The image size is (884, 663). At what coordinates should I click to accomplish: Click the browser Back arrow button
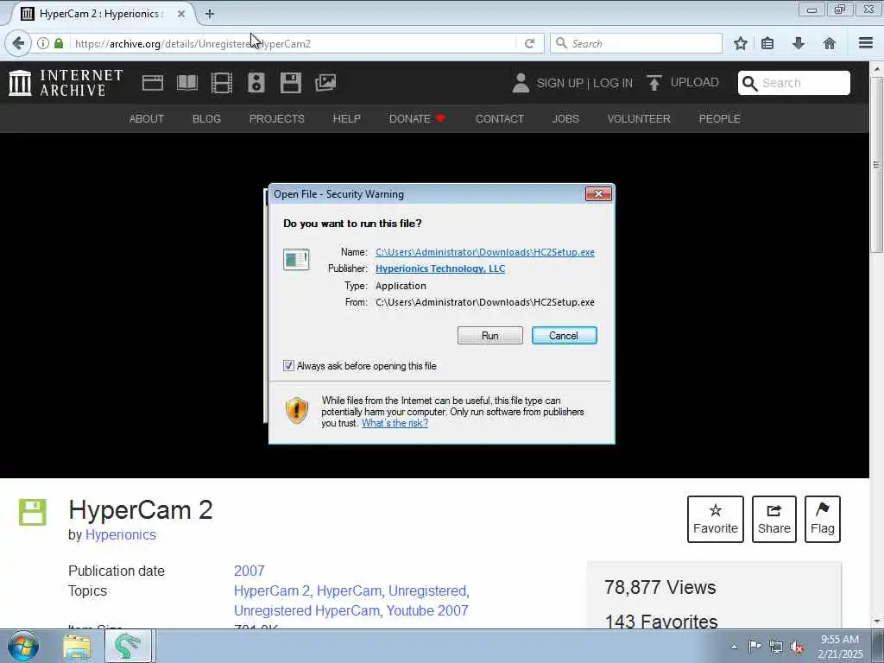click(x=18, y=43)
